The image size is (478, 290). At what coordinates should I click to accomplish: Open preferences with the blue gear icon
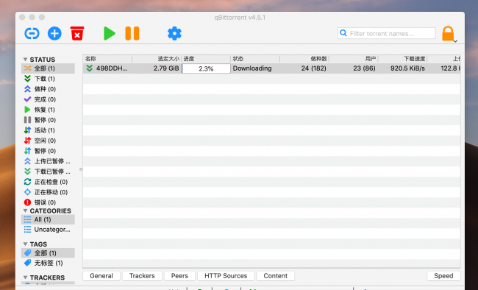(x=174, y=33)
